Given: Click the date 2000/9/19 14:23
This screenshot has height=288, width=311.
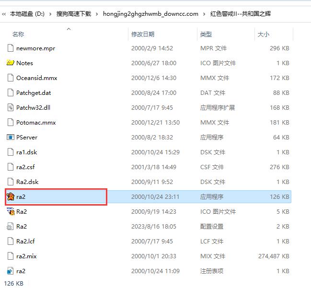Looking at the screenshot, I should click(154, 212).
